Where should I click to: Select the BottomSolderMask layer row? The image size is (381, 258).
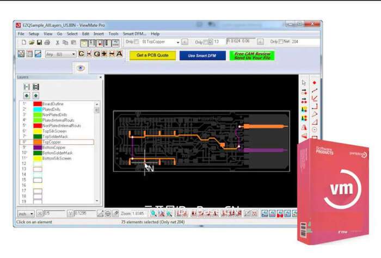click(57, 153)
